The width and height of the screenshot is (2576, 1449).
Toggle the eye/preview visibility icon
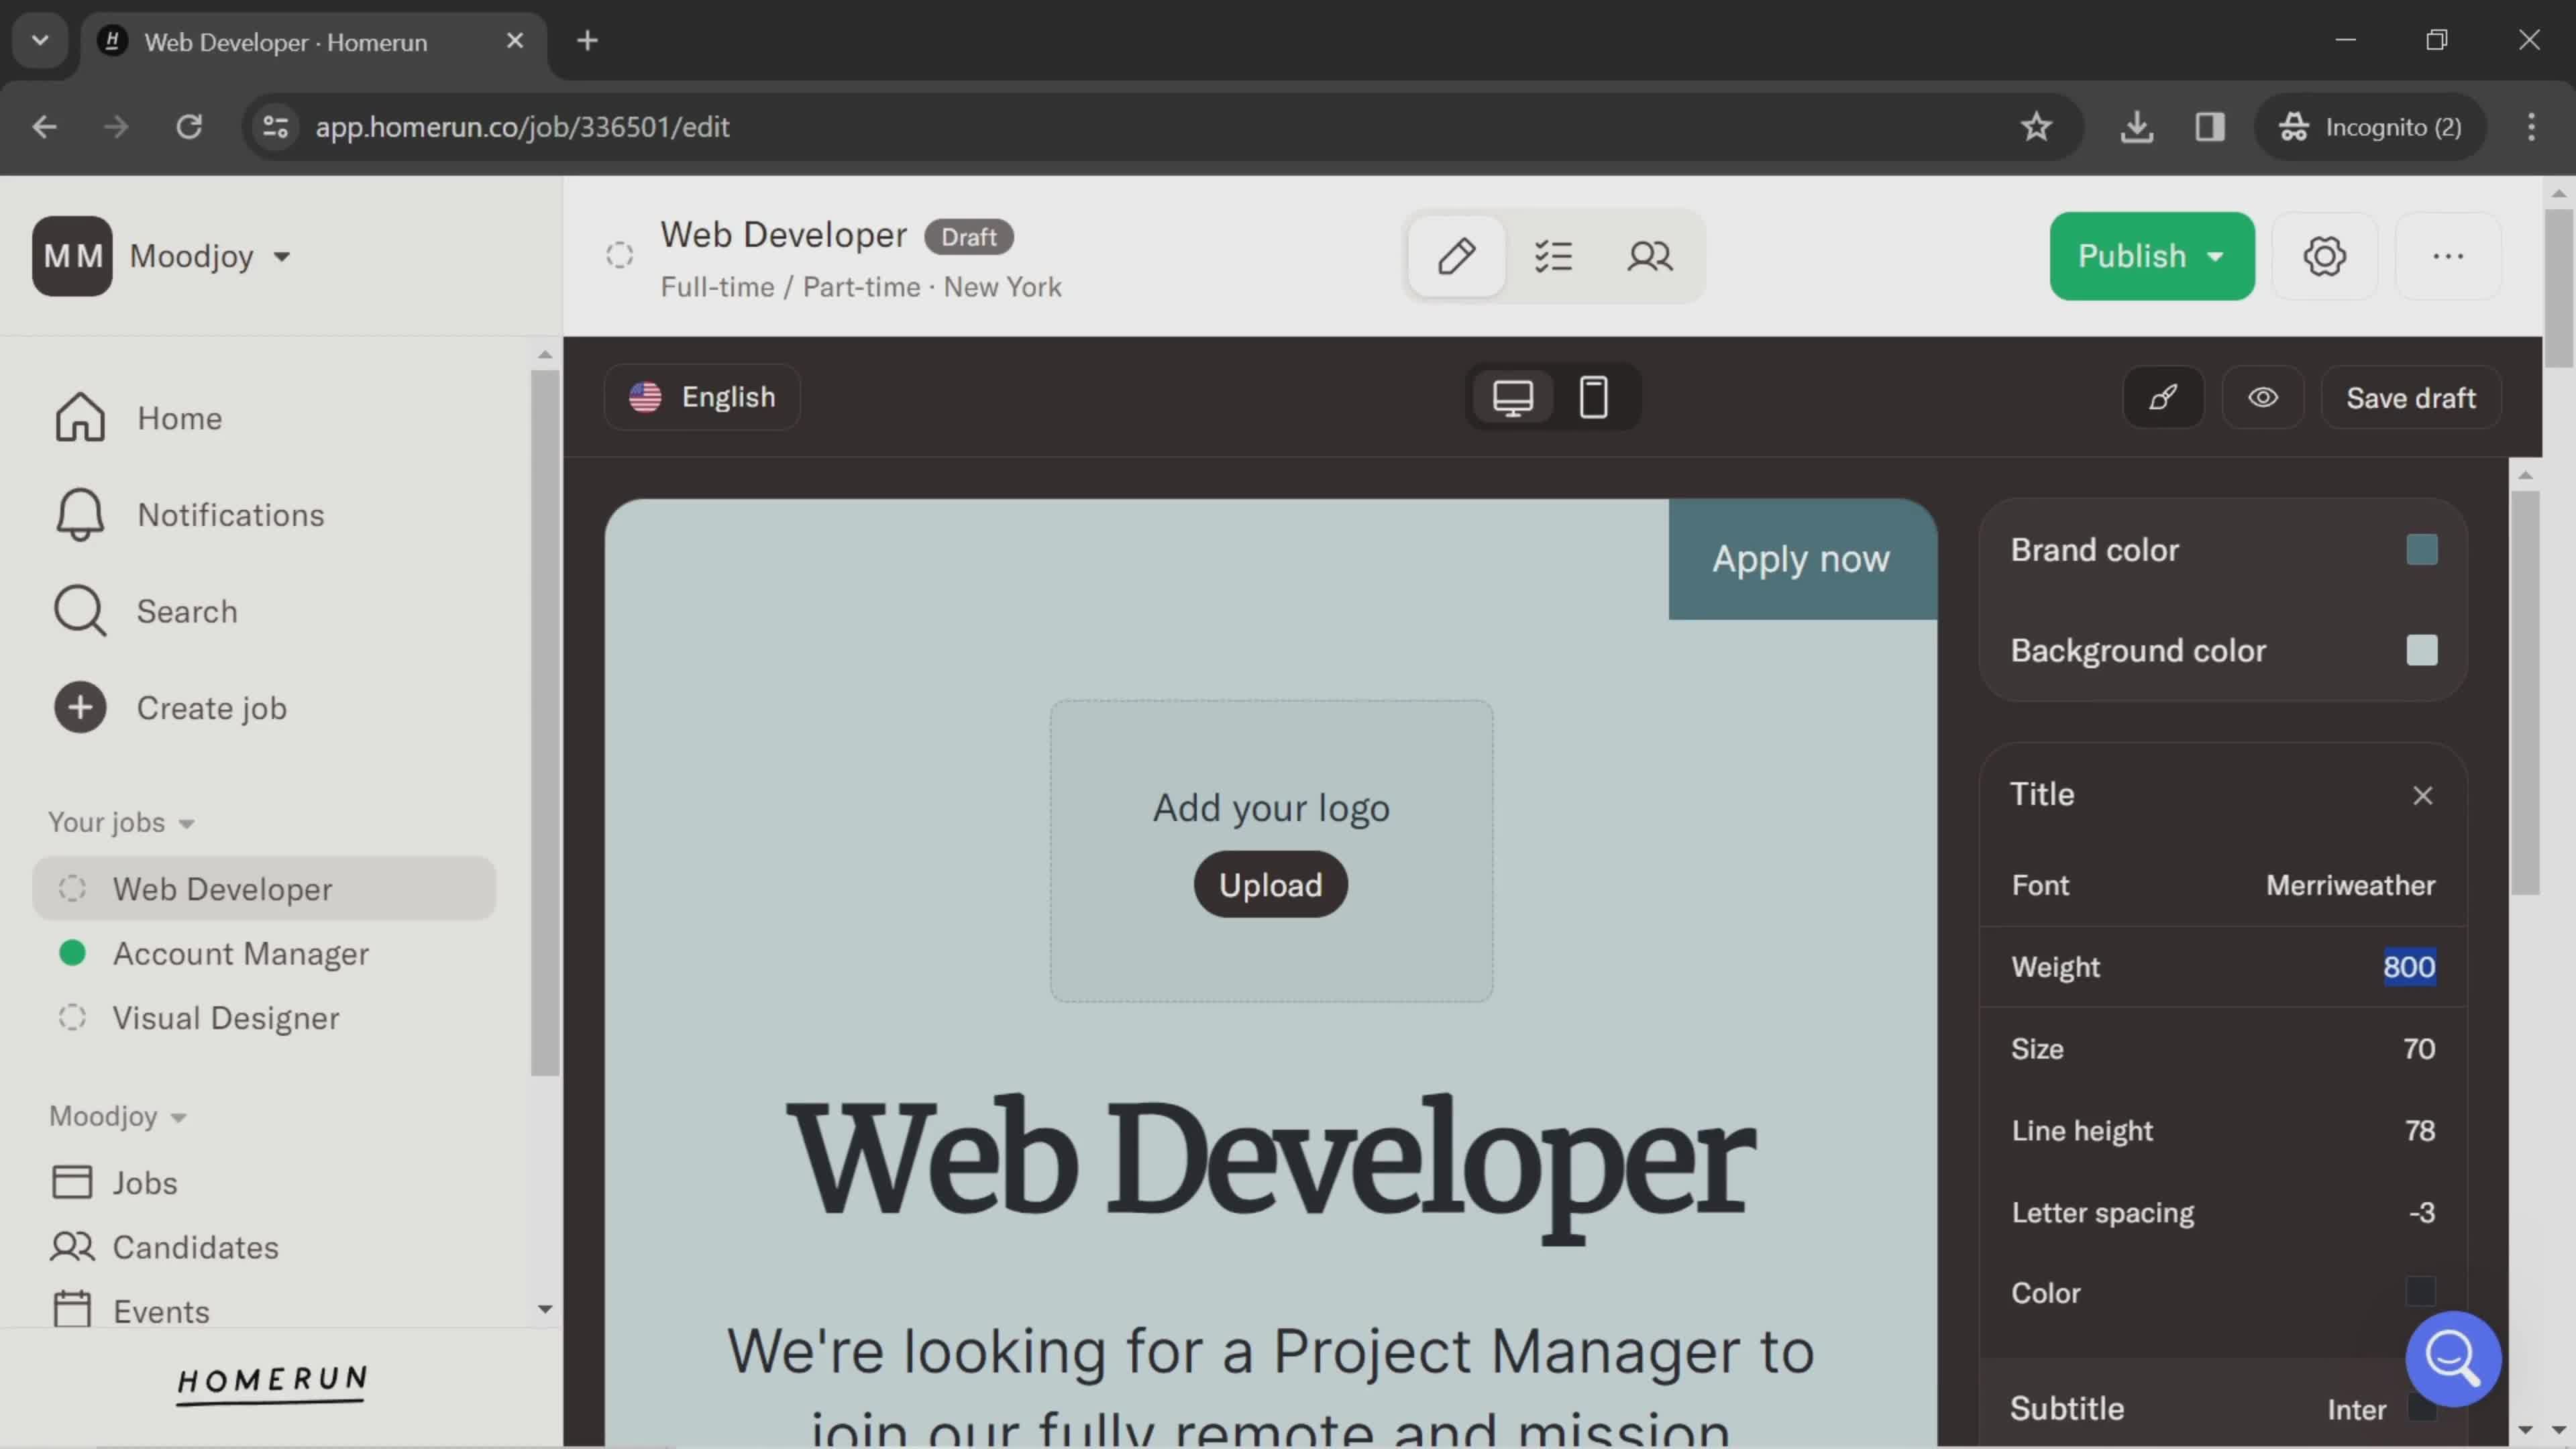tap(2261, 396)
